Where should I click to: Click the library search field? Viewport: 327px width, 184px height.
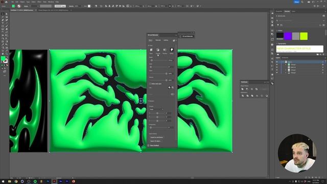(x=300, y=20)
